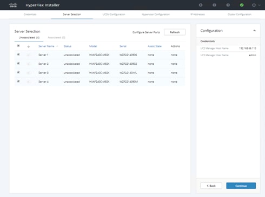
Task: Uncheck the Server 2 checkbox
Action: click(x=18, y=63)
